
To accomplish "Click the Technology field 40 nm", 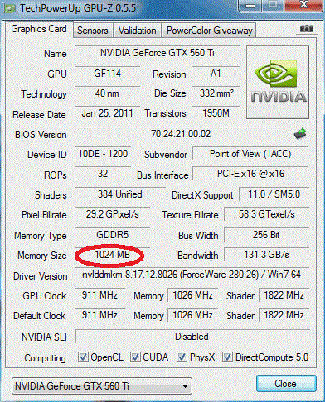I will (108, 93).
